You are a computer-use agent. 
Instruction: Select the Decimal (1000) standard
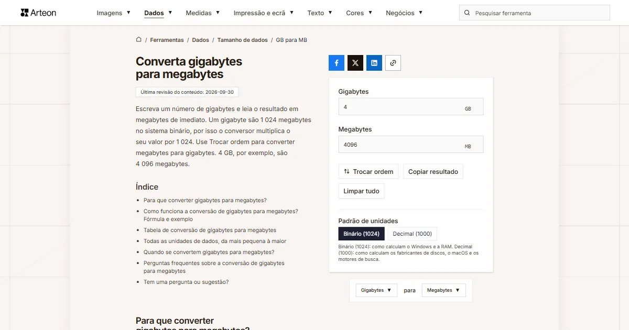pyautogui.click(x=413, y=234)
